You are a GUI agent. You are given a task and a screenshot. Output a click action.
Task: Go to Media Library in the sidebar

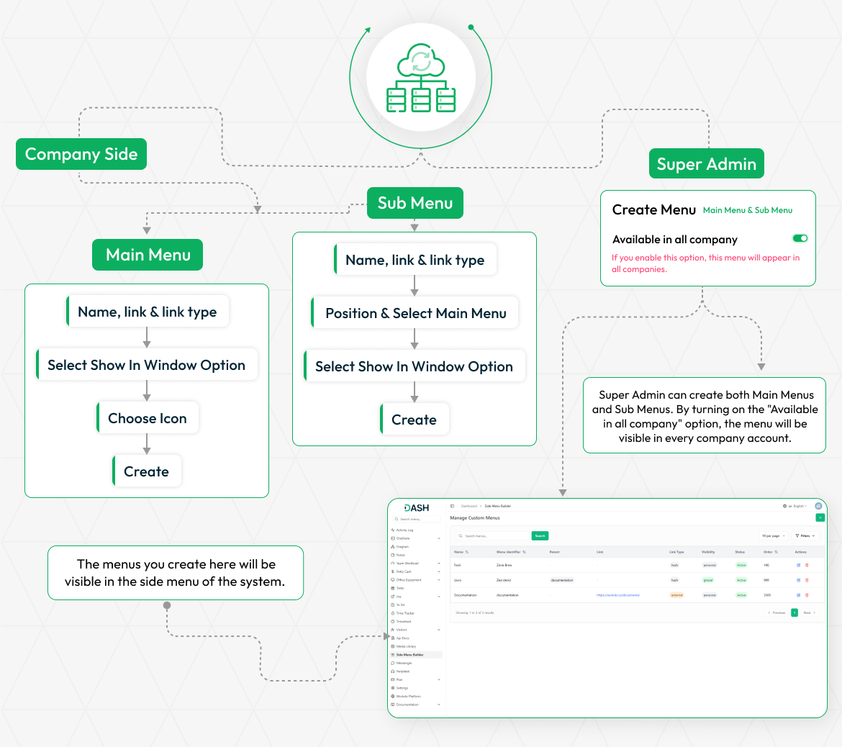coord(403,646)
